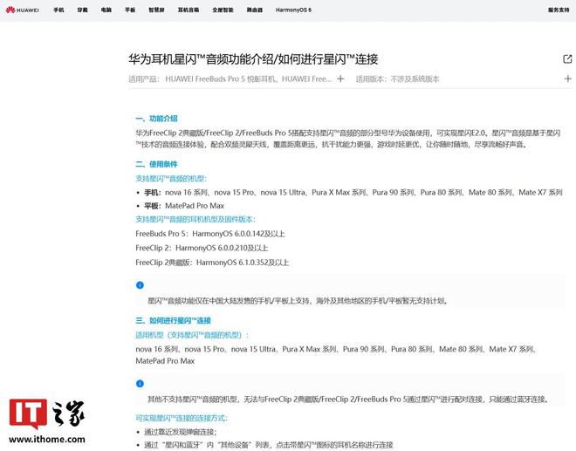Open the 平板 navigation menu
The height and width of the screenshot is (451, 576).
pyautogui.click(x=130, y=10)
